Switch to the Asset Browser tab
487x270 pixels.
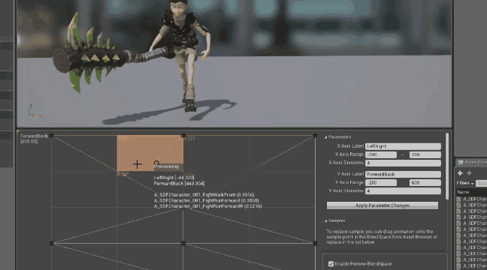point(471,163)
